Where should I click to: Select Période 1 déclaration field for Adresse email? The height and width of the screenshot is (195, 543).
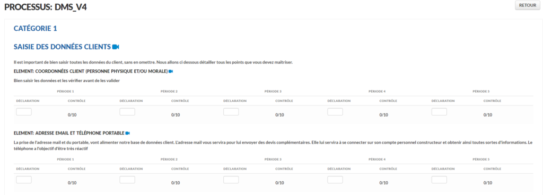24,180
